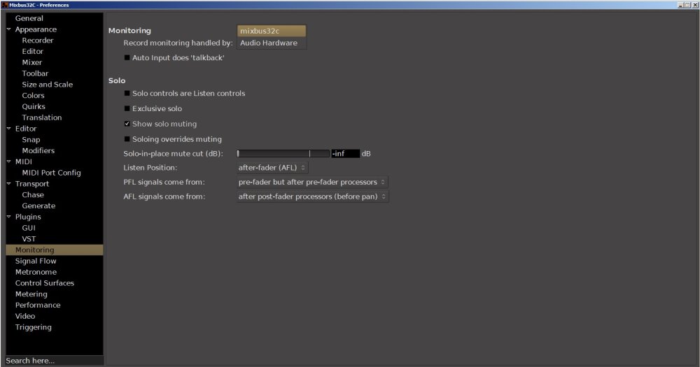Open Size and Scale settings
700x367 pixels.
48,85
